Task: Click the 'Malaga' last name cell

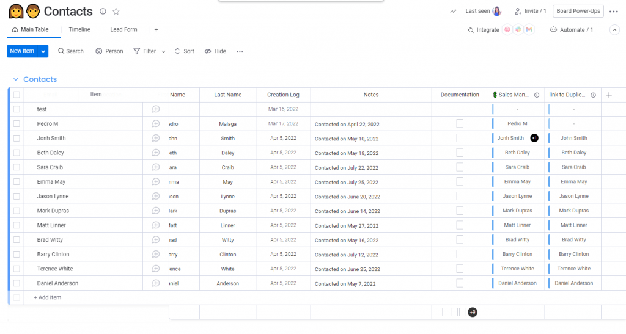Action: click(227, 124)
